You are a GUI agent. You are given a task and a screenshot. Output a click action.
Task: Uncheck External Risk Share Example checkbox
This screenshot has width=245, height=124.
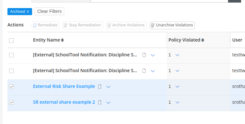[x=11, y=87]
